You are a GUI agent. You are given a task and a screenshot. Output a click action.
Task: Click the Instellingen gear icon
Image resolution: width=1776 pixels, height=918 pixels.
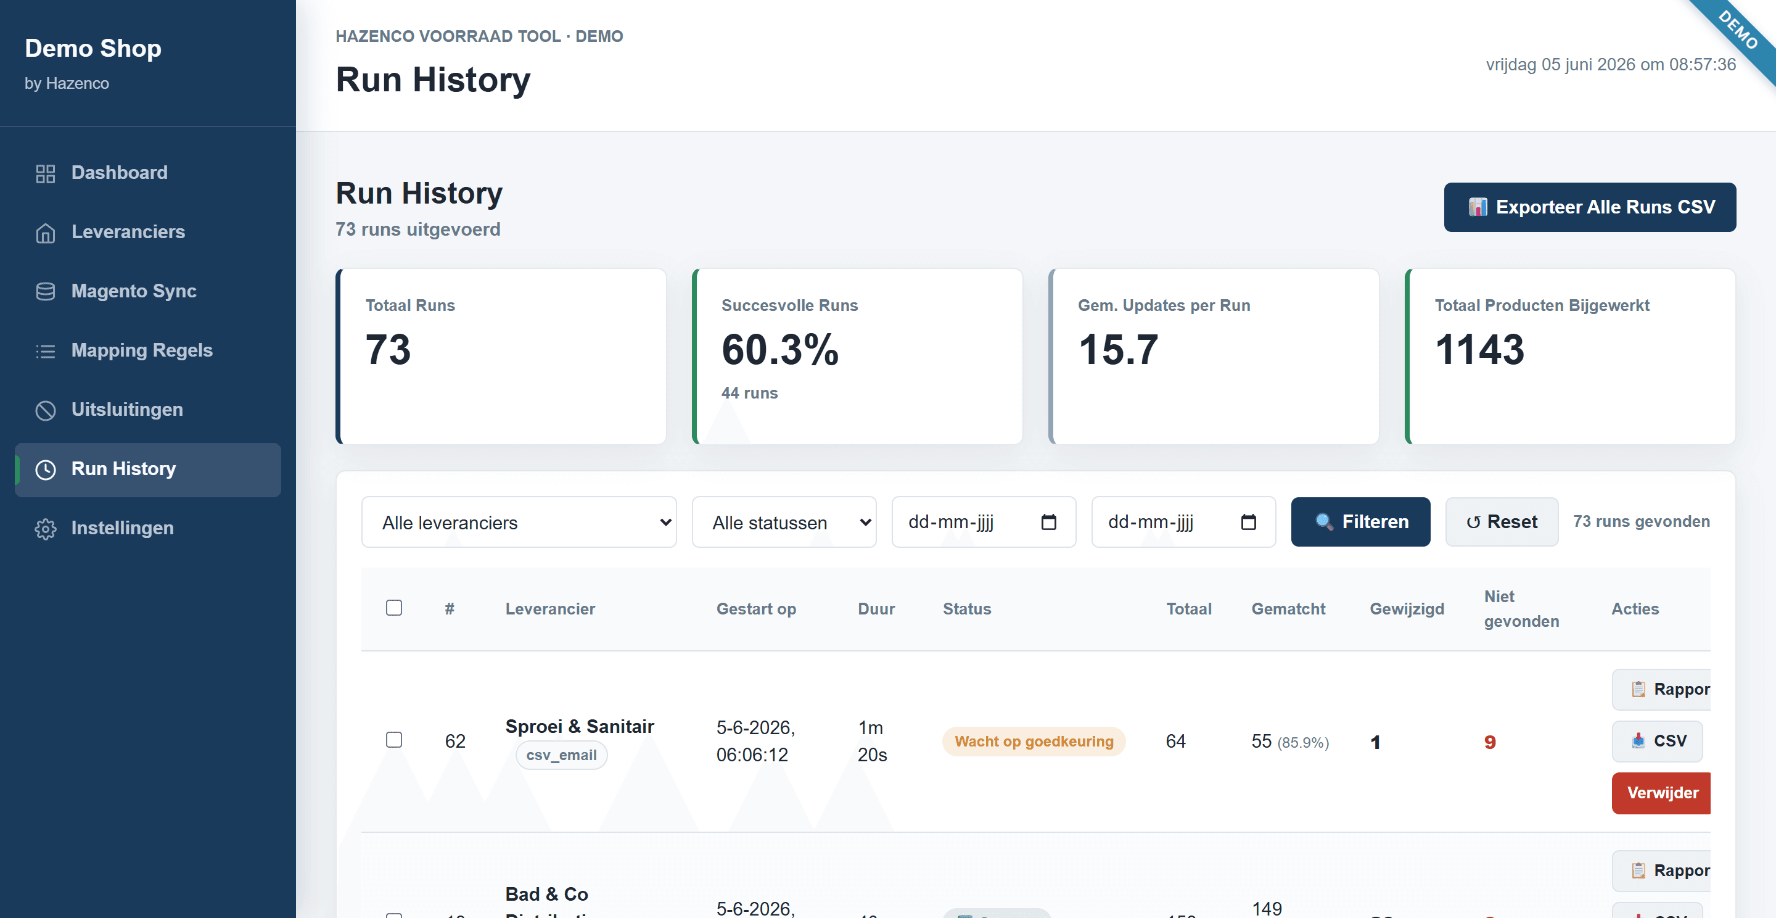coord(46,529)
